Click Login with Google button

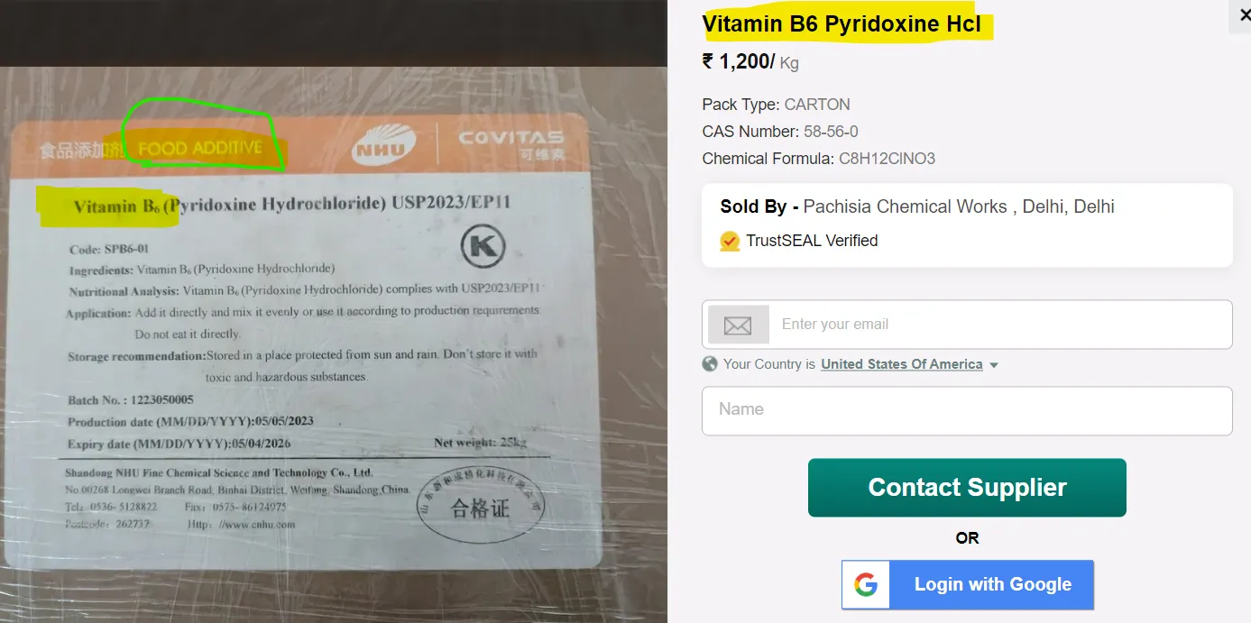(x=968, y=584)
